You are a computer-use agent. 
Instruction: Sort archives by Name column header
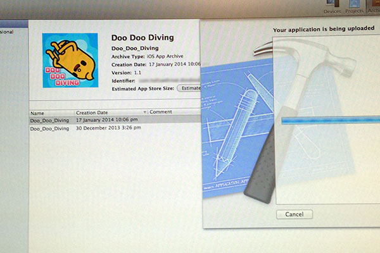(51, 112)
